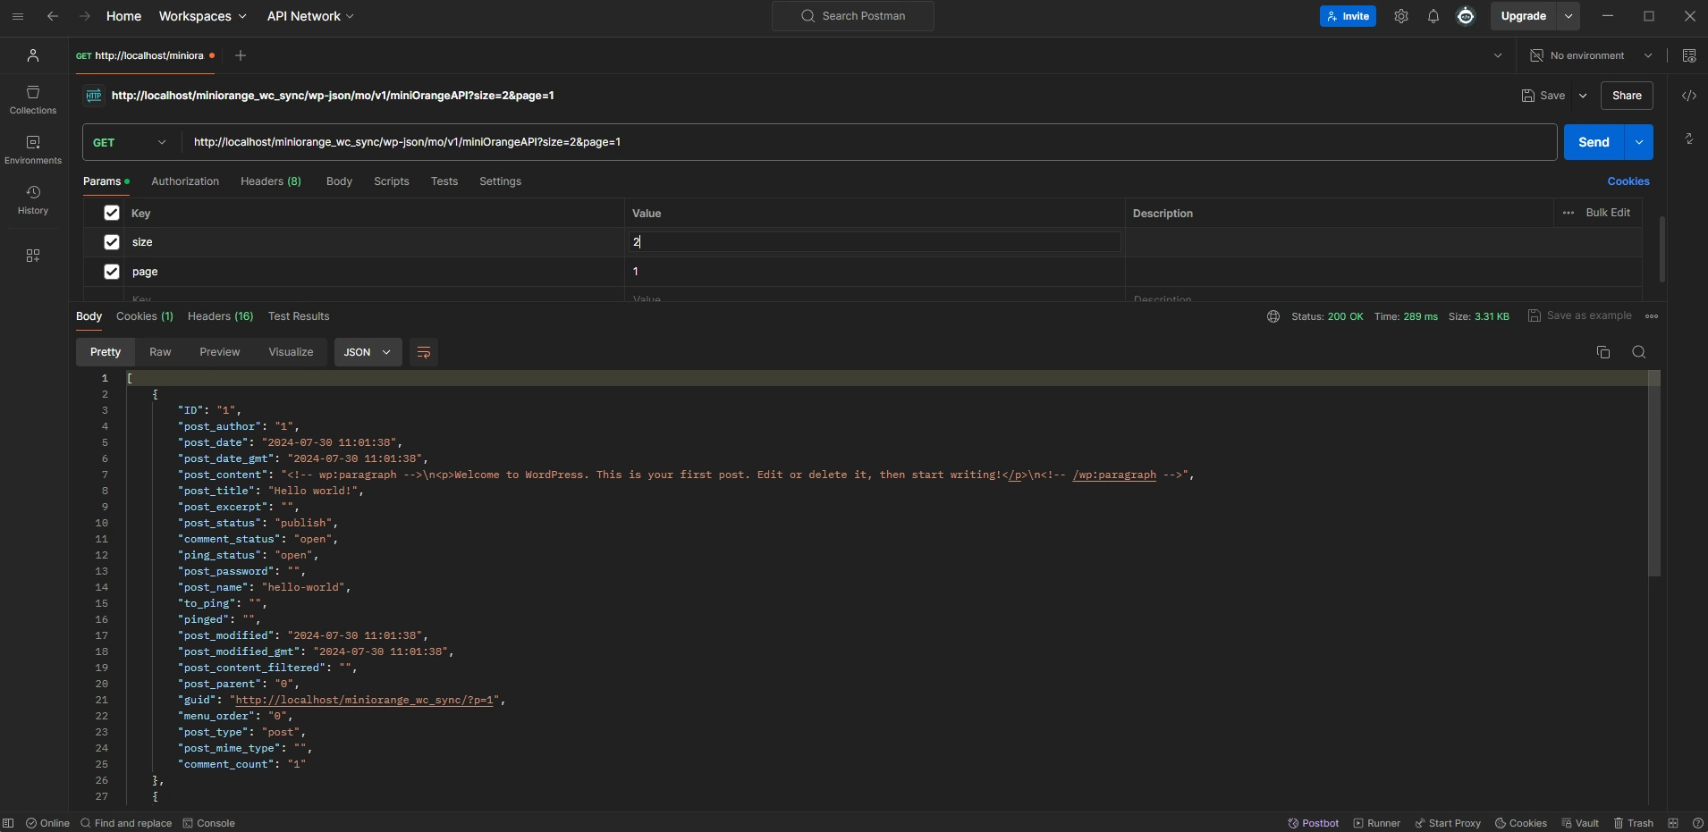Viewport: 1708px width, 832px height.
Task: Open Trash in the status bar
Action: 1634,823
